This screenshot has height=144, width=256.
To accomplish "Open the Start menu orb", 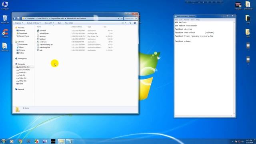I will 3,141.
